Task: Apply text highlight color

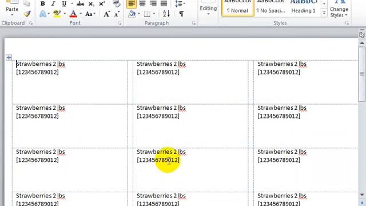Action: click(57, 14)
